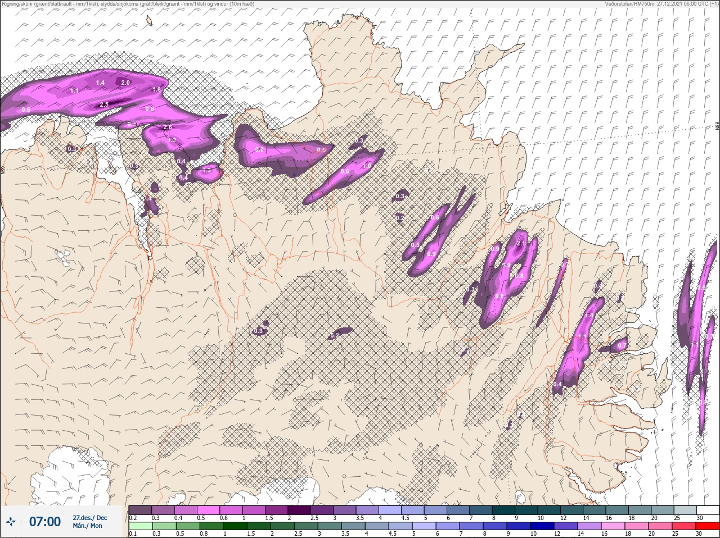Click the N99 label on the right map edge
The height and width of the screenshot is (538, 720).
(717, 127)
